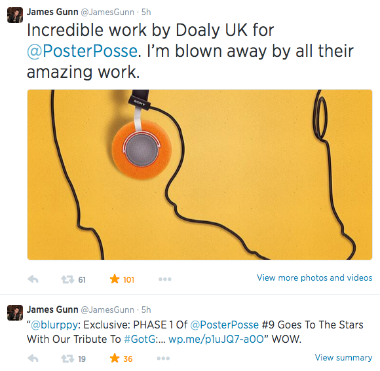Image resolution: width=380 pixels, height=371 pixels.
Task: Open the #GotG hashtag
Action: click(140, 339)
